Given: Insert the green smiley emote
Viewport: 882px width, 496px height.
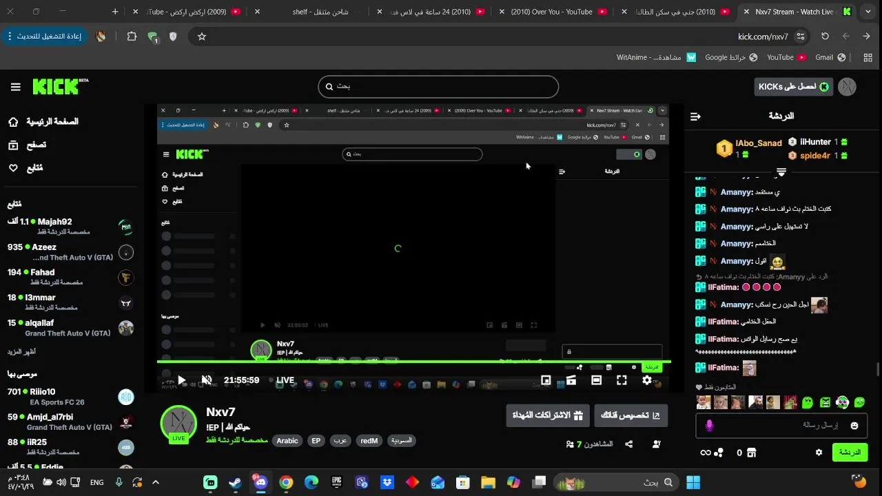Looking at the screenshot, I should (x=859, y=402).
